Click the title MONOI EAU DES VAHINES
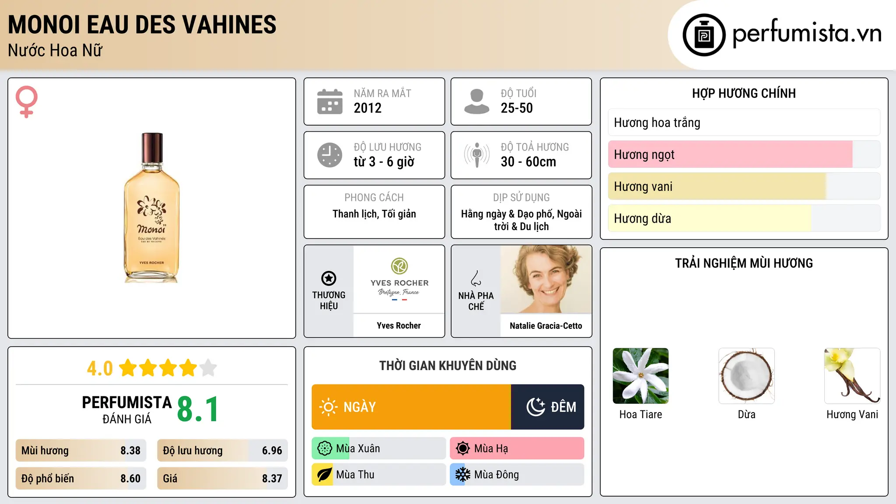Screen dimensions: 896x504 [142, 24]
